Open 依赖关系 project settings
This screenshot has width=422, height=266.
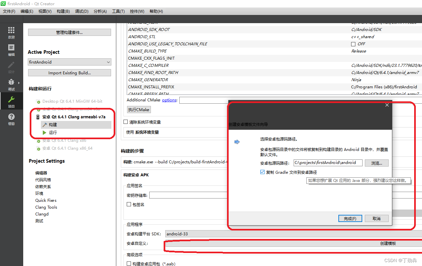point(43,186)
